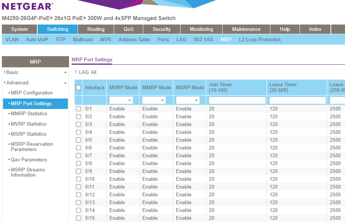
Task: Select the checkbox for port 0/8
Action: (x=78, y=164)
